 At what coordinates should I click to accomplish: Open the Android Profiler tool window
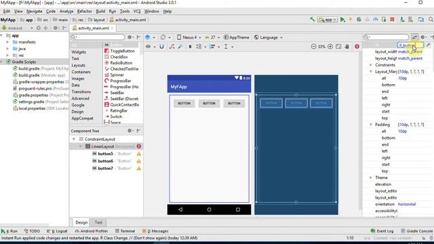tap(92, 231)
